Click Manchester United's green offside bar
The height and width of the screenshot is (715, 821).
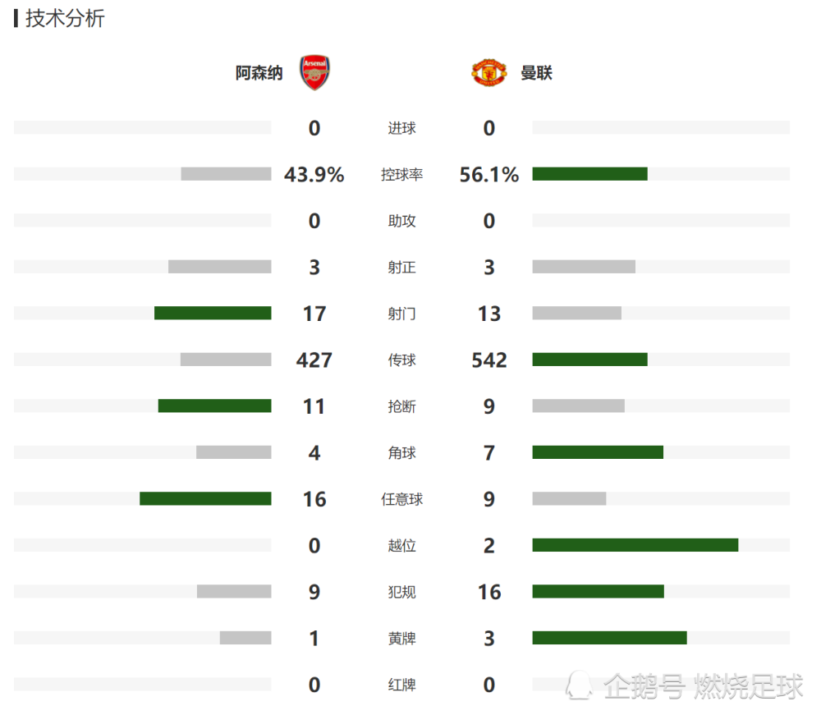click(x=635, y=545)
